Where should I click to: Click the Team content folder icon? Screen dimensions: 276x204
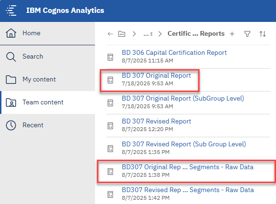[x=11, y=102]
